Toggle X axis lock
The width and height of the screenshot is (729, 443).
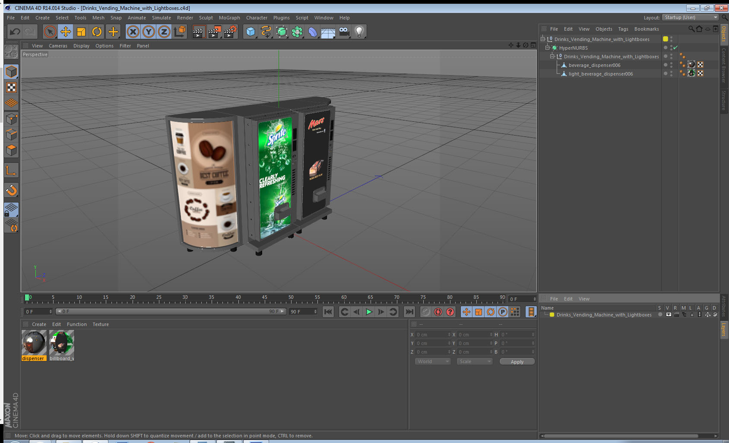133,32
